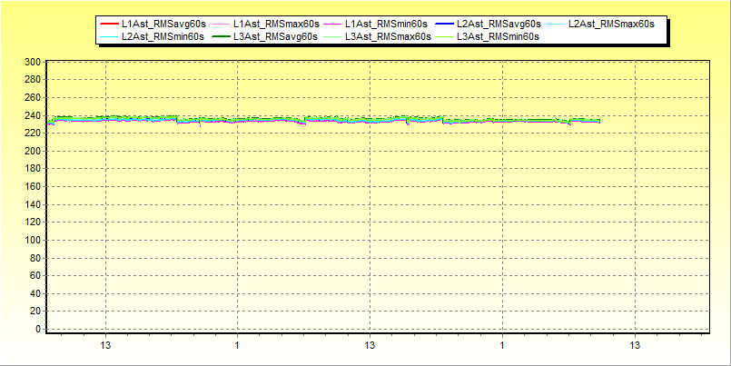Select the rightmost 13 label on the time axis

635,347
